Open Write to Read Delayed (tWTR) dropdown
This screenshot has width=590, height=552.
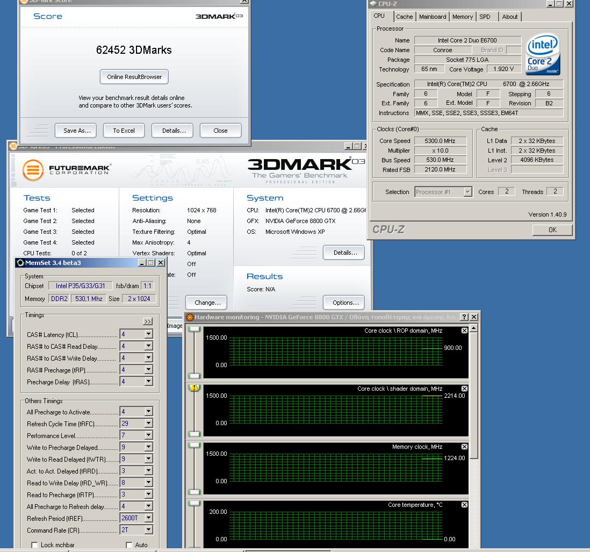pyautogui.click(x=149, y=458)
